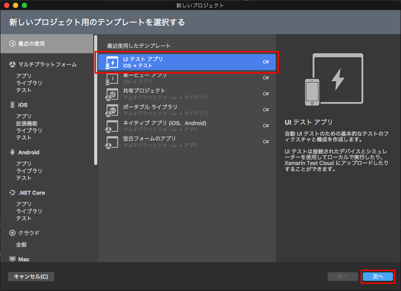Open テスト under .NET Core
This screenshot has width=401, height=291.
(x=24, y=218)
